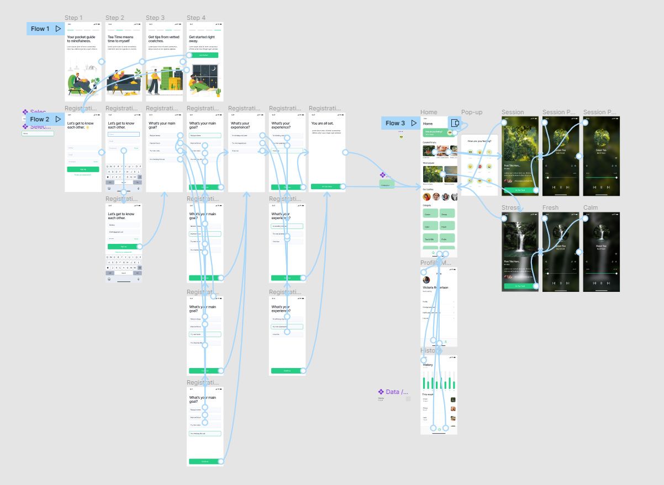Click prototype connection node on Step 1 frame
664x485 pixels.
[102, 62]
